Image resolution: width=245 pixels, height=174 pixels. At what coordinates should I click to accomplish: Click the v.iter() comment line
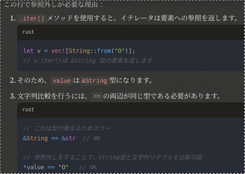coord(88,61)
